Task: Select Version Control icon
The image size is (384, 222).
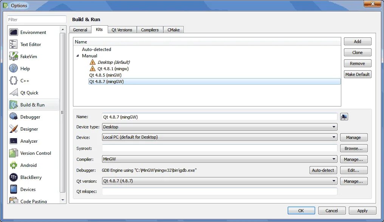Action: tap(14, 153)
